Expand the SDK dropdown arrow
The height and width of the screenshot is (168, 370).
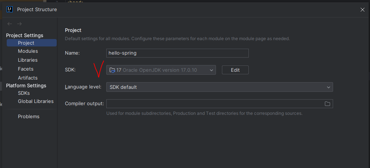[x=211, y=70]
